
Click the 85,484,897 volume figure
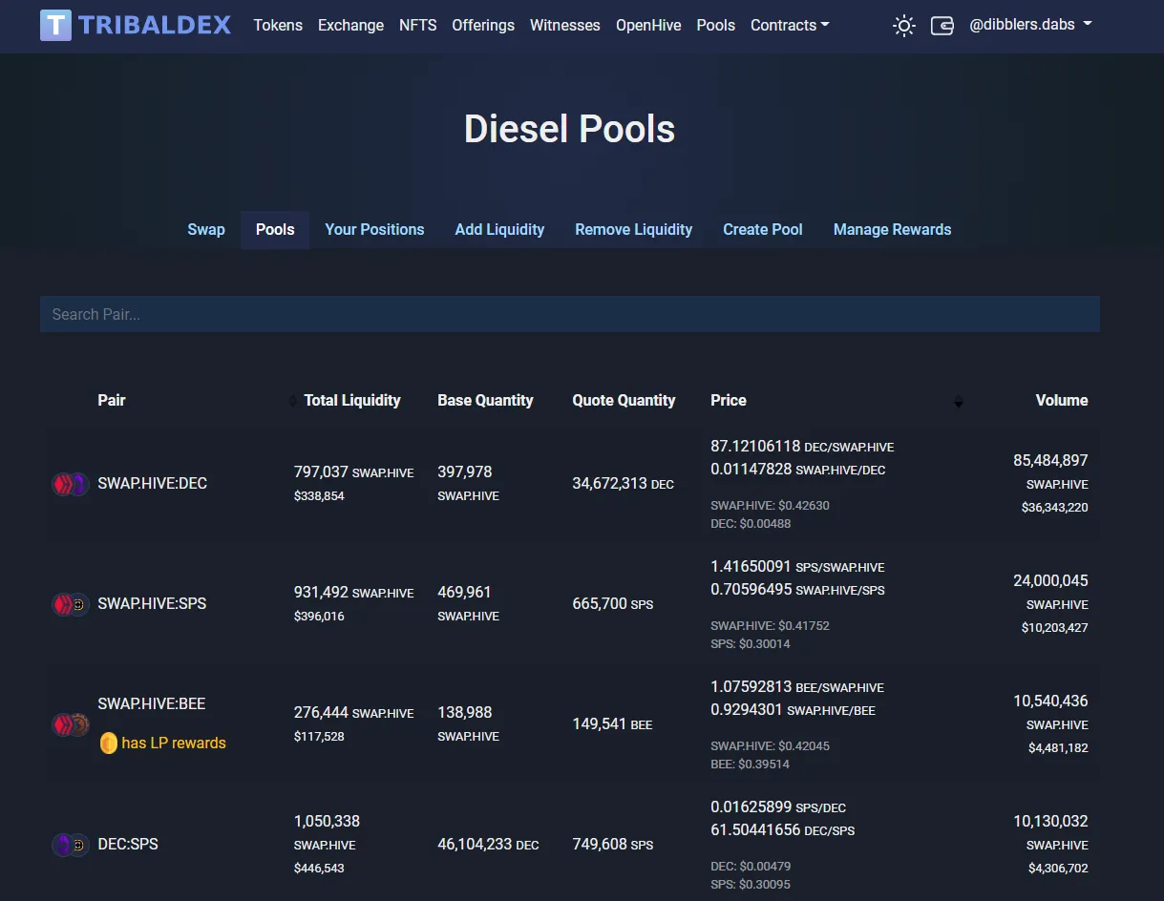coord(1050,460)
